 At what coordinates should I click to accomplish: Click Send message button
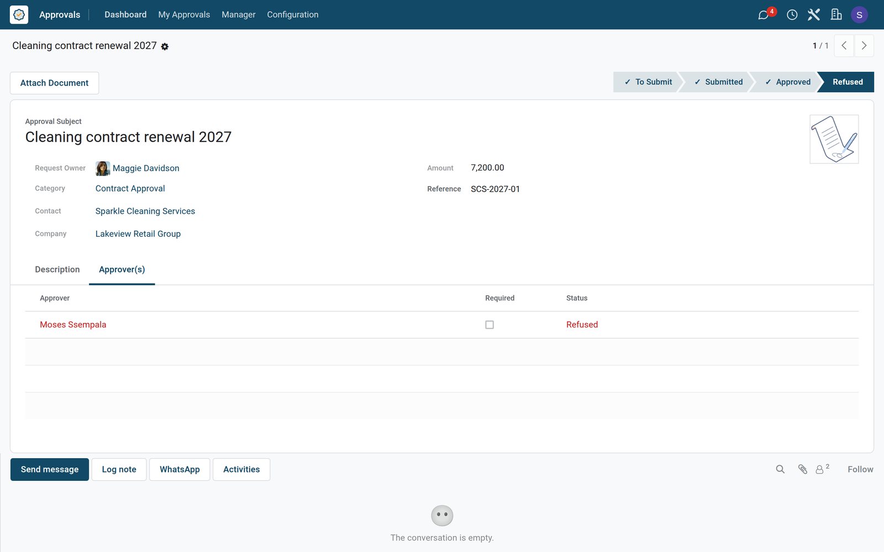click(50, 469)
